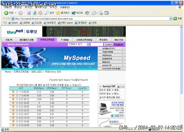Select the 기업 PR site tab
This screenshot has height=132, width=184.
[x=9, y=40]
